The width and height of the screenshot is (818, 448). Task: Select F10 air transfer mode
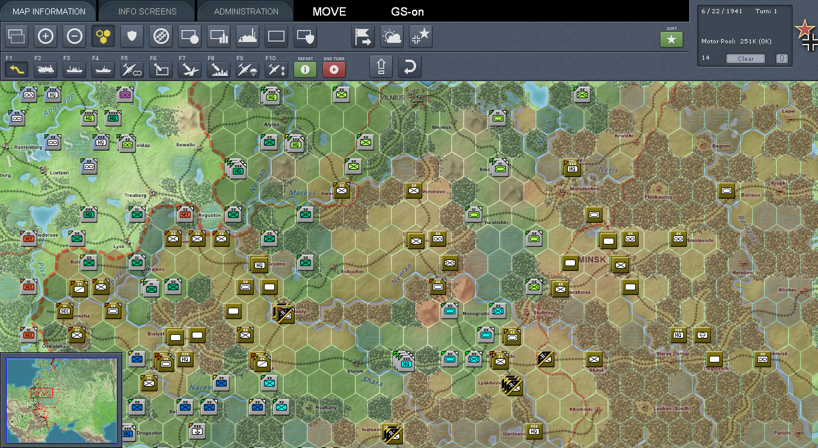tap(276, 69)
